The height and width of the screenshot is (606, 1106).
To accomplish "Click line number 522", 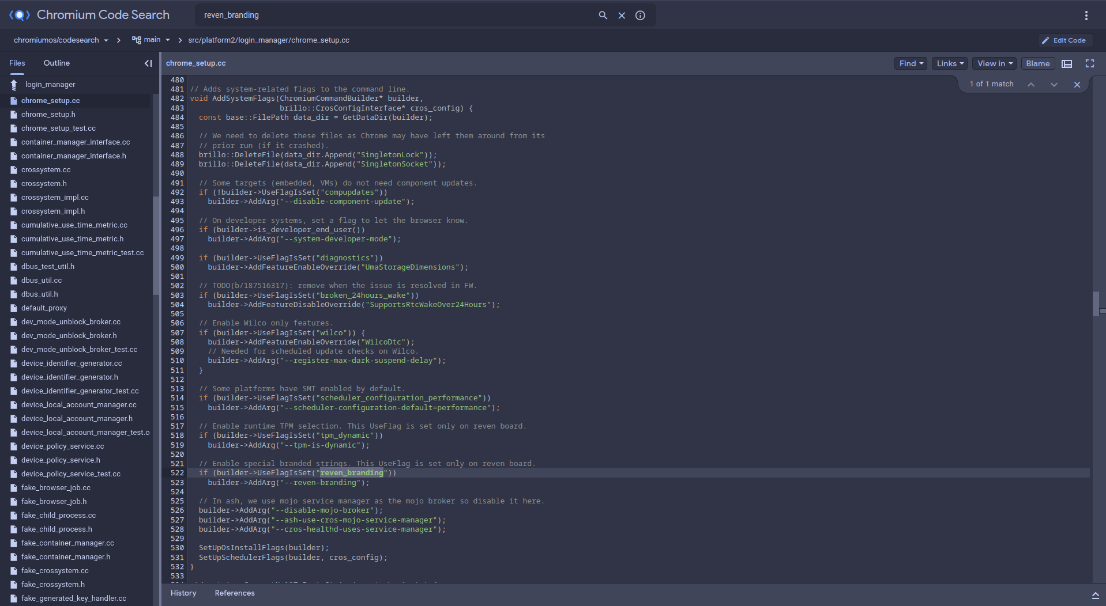I will (177, 473).
